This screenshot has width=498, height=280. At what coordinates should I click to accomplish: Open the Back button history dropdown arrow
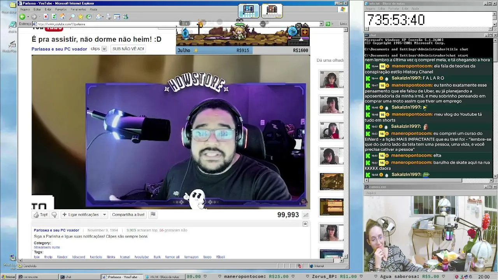27,17
